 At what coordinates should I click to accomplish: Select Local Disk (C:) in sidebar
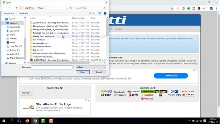16,46
